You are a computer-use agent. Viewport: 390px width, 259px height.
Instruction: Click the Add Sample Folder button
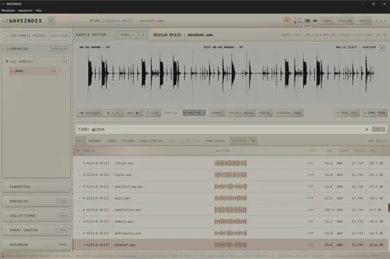coord(26,36)
